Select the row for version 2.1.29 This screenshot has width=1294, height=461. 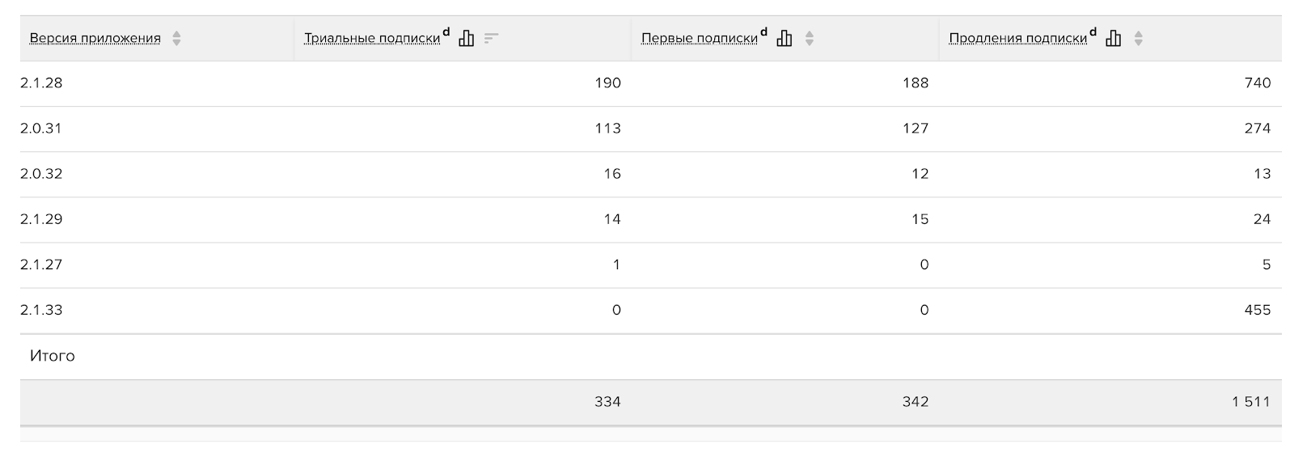pyautogui.click(x=651, y=219)
